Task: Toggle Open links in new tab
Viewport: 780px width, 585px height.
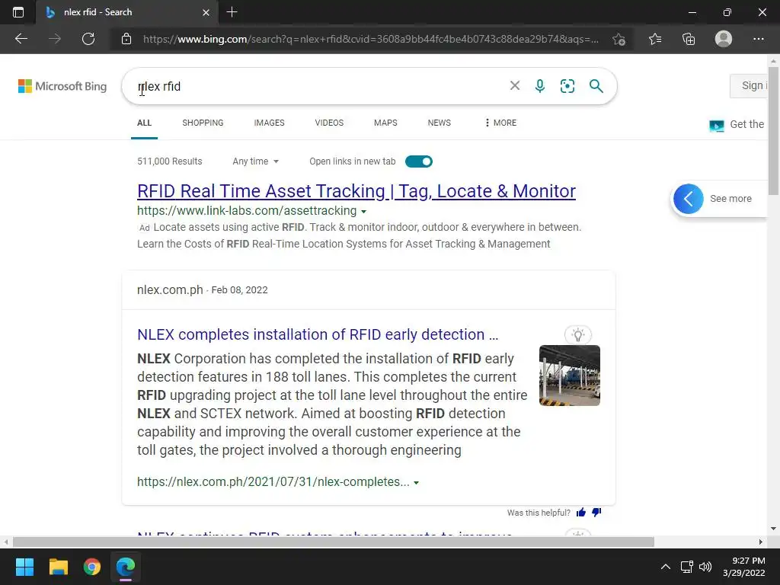Action: coord(419,161)
